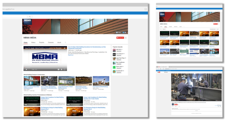Click red Subscribe button in top-right window

coord(216,24)
